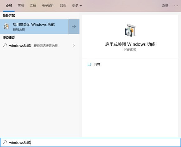Screen dimensions: 181x147
Task: Click the 打开 launch icon
Action: [89, 65]
